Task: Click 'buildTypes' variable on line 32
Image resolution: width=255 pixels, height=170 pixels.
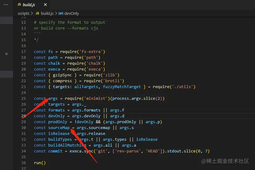Action: (x=60, y=139)
